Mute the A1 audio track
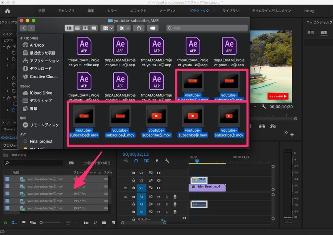 pyautogui.click(x=159, y=197)
